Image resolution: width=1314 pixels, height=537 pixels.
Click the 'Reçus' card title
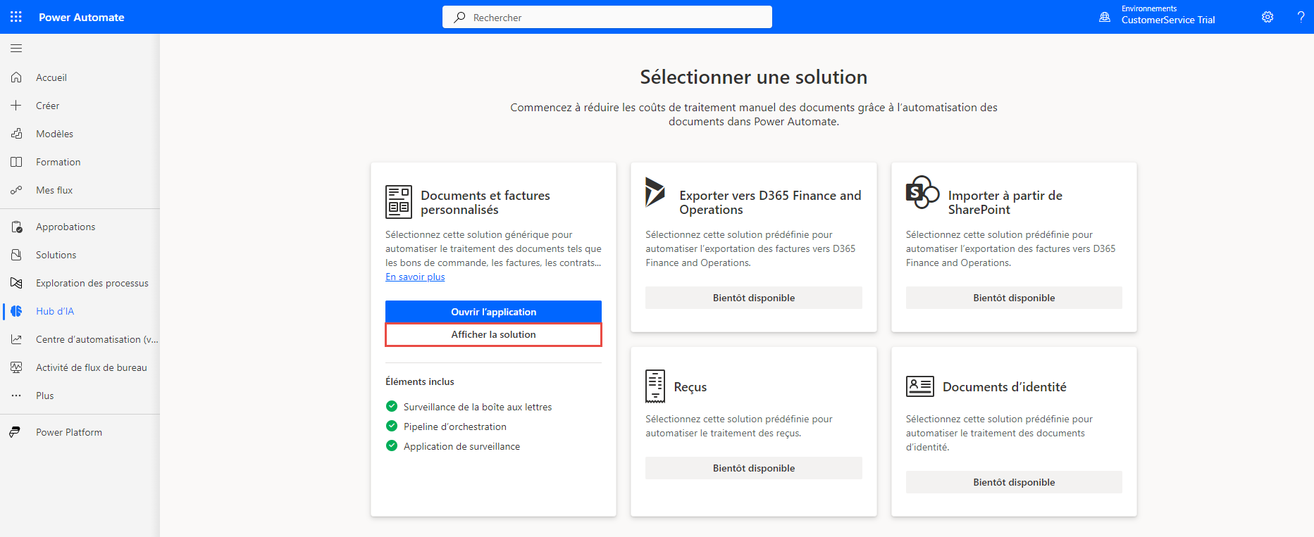(x=690, y=387)
